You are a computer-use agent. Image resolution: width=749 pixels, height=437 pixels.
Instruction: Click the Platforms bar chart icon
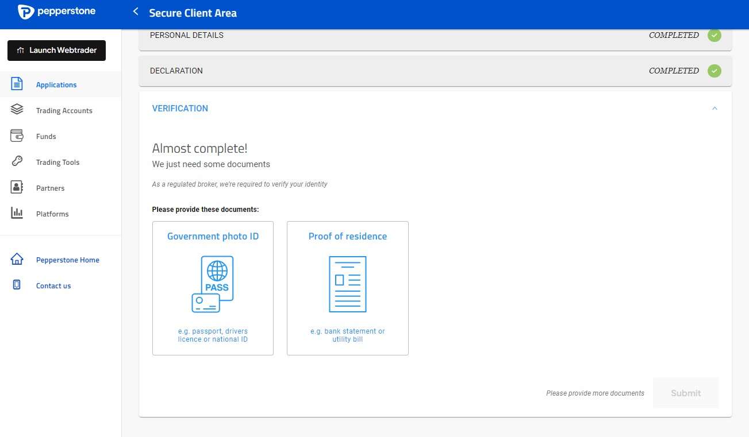pyautogui.click(x=17, y=213)
